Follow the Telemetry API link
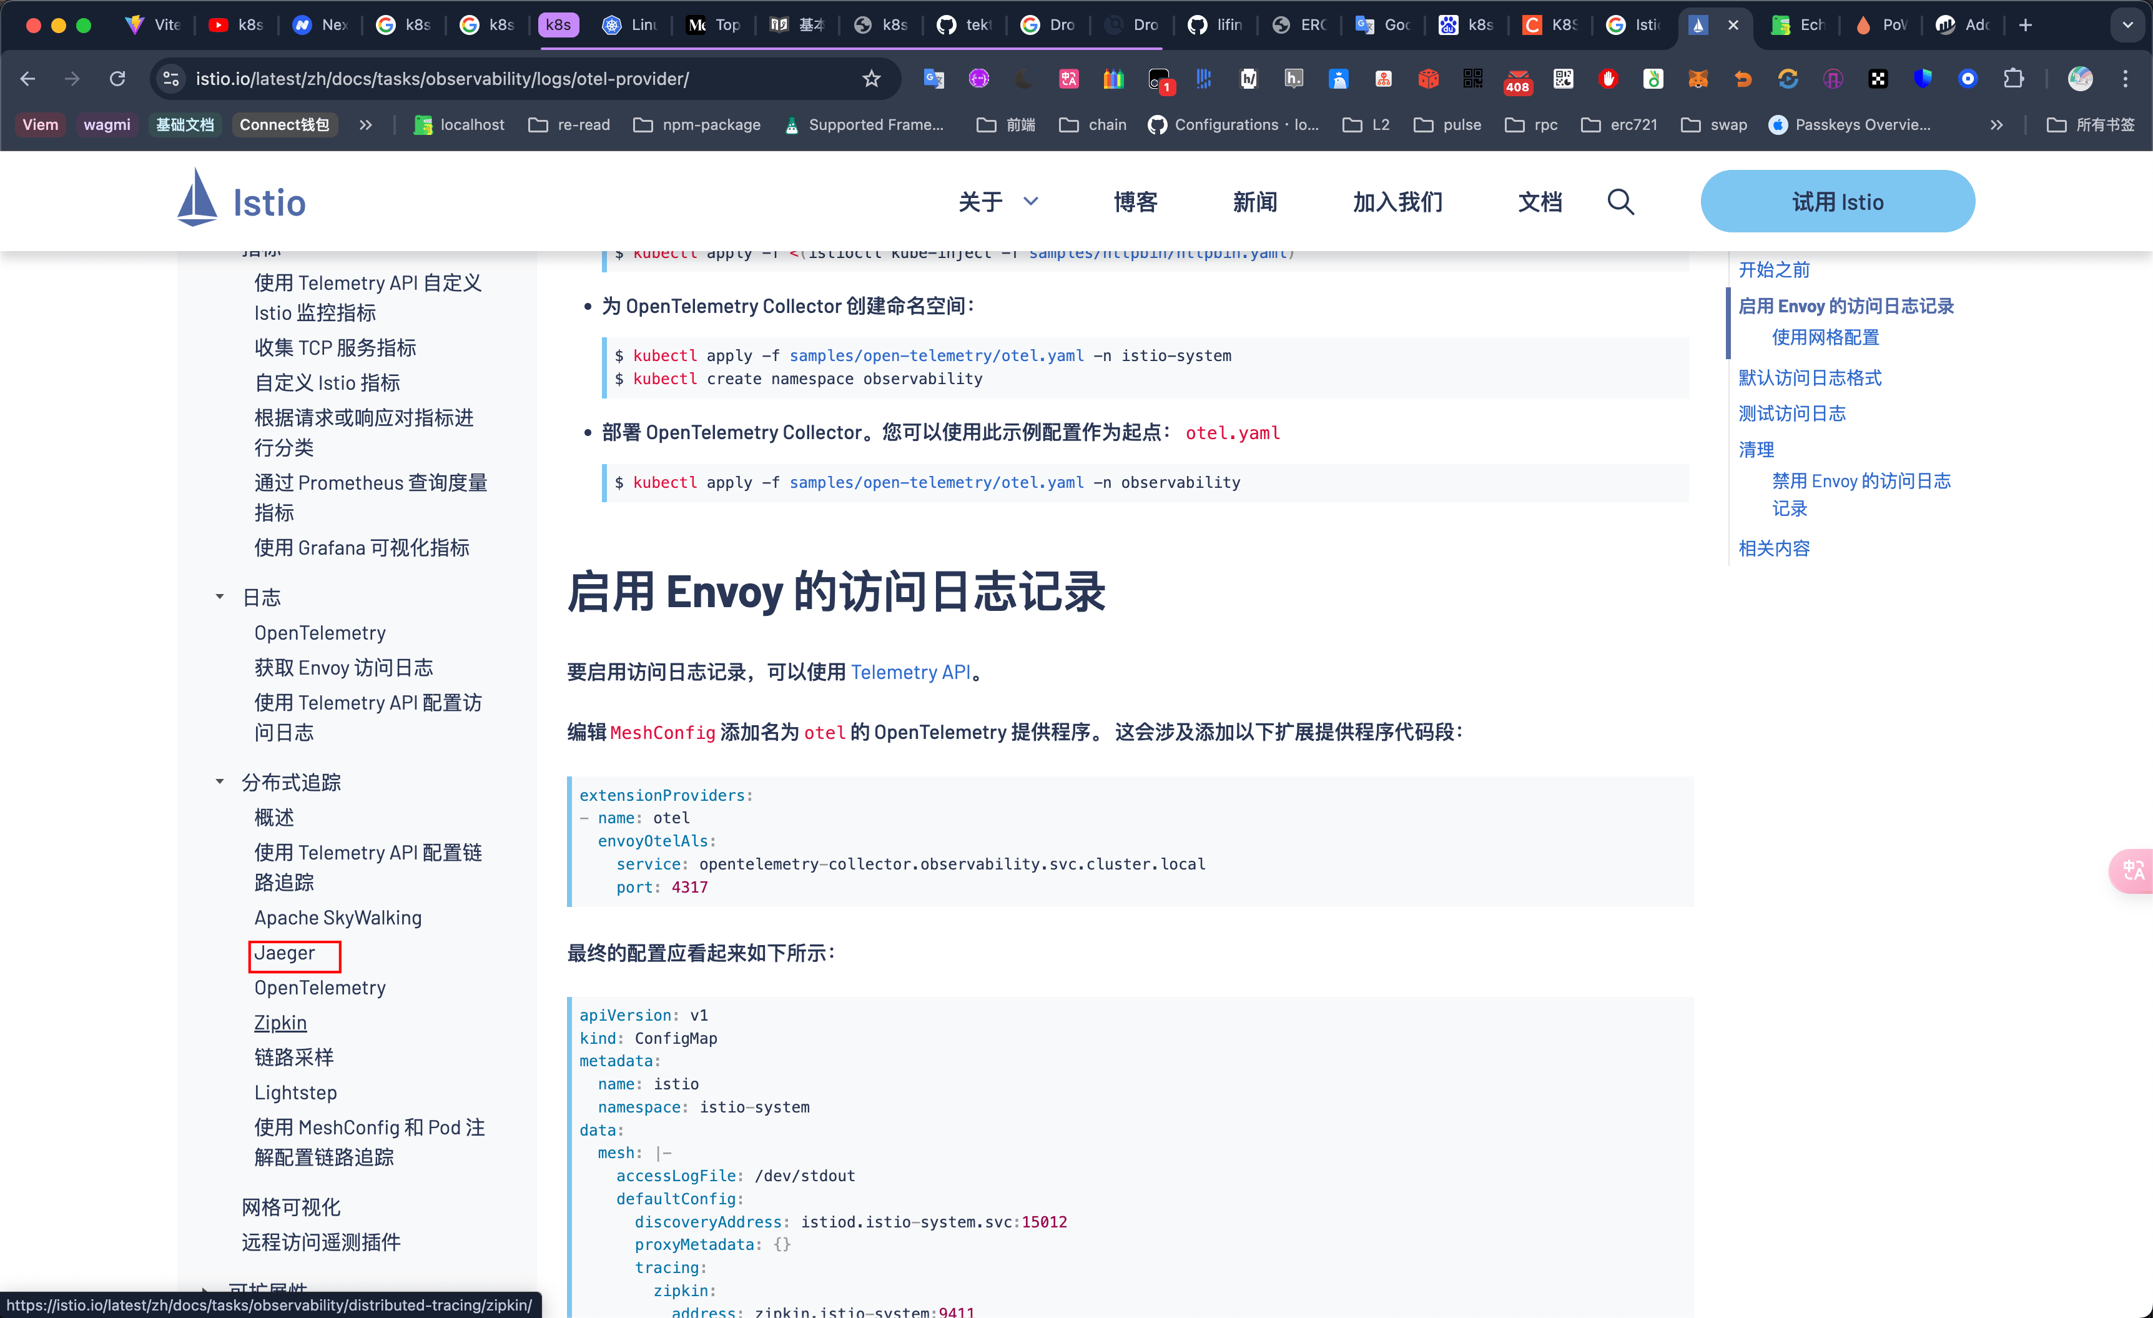 coord(910,671)
